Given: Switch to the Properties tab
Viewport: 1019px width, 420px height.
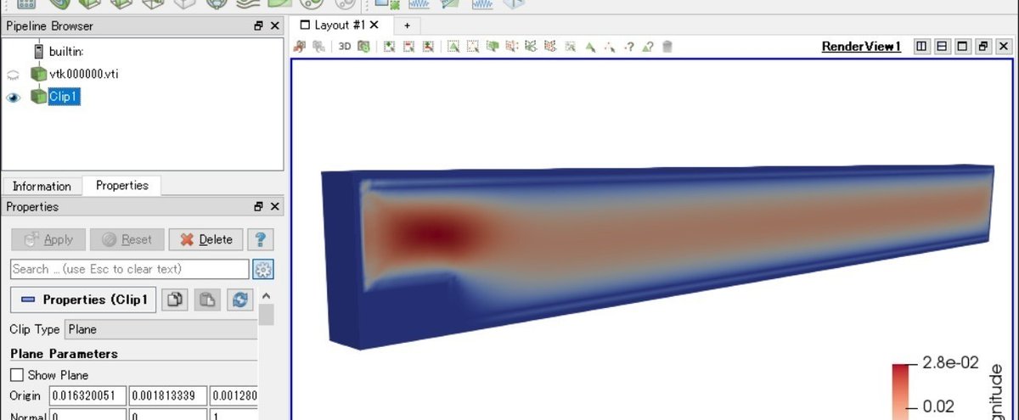Looking at the screenshot, I should pyautogui.click(x=121, y=185).
